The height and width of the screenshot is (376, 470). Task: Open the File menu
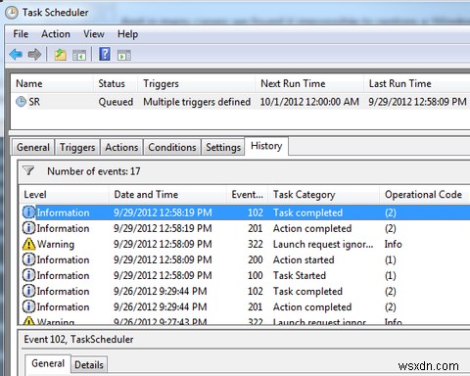tap(21, 34)
